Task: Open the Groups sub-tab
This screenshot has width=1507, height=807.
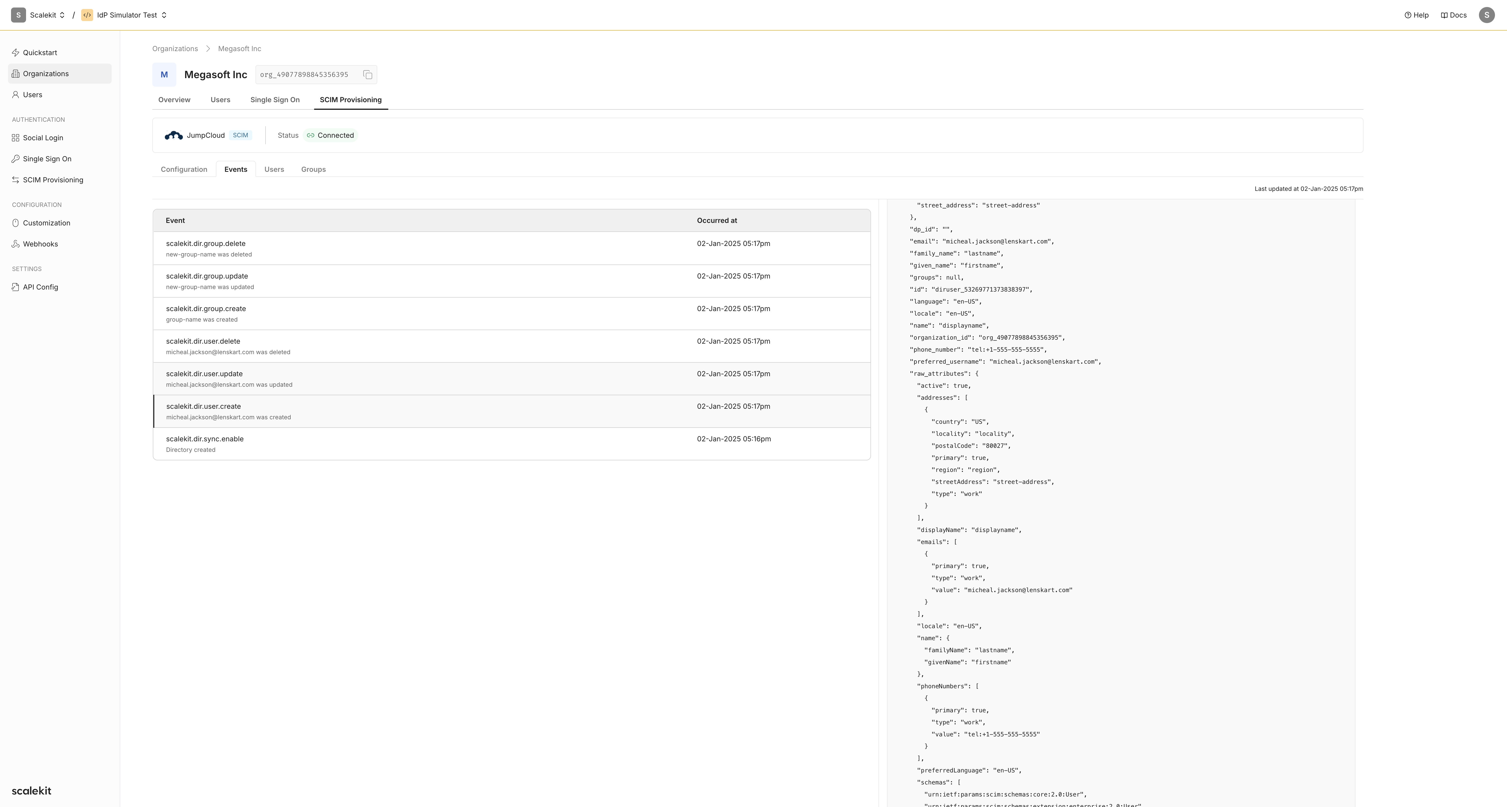Action: click(314, 170)
